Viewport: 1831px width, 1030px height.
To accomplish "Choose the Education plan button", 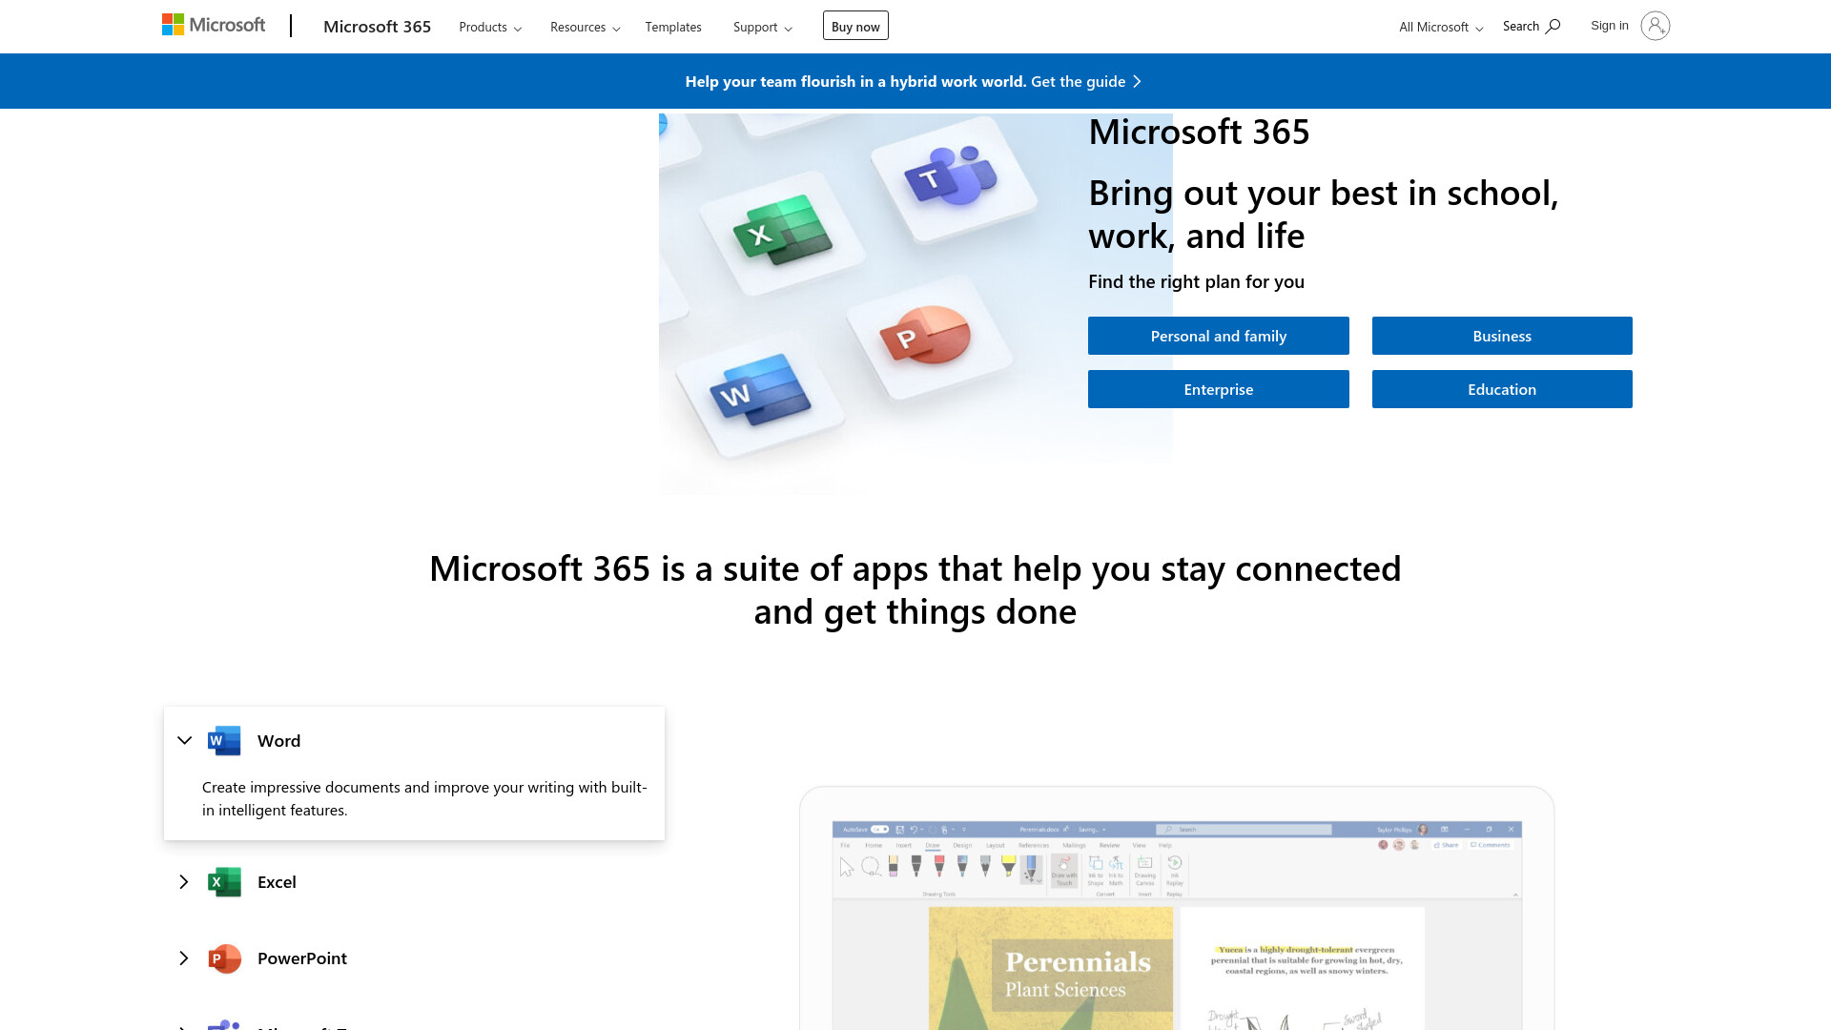I will [x=1502, y=389].
